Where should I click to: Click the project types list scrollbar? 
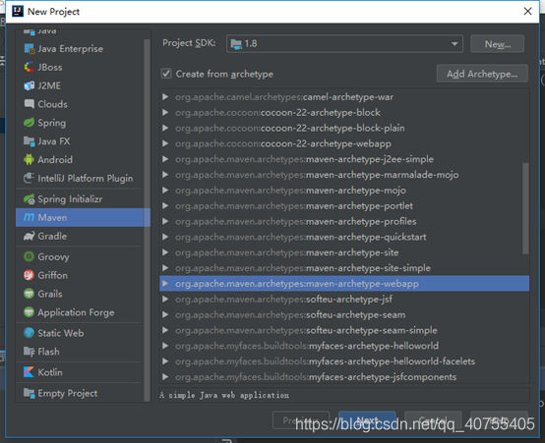[147, 220]
